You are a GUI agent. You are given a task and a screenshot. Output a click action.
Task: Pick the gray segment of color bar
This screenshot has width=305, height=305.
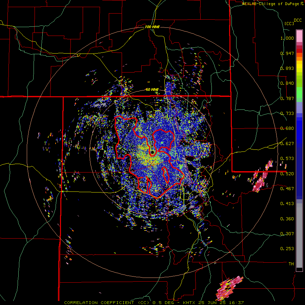coord(299,236)
